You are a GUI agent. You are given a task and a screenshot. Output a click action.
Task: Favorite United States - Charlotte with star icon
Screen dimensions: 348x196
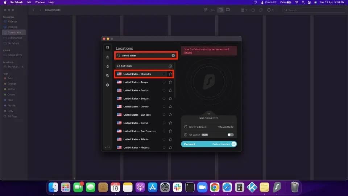pos(170,74)
